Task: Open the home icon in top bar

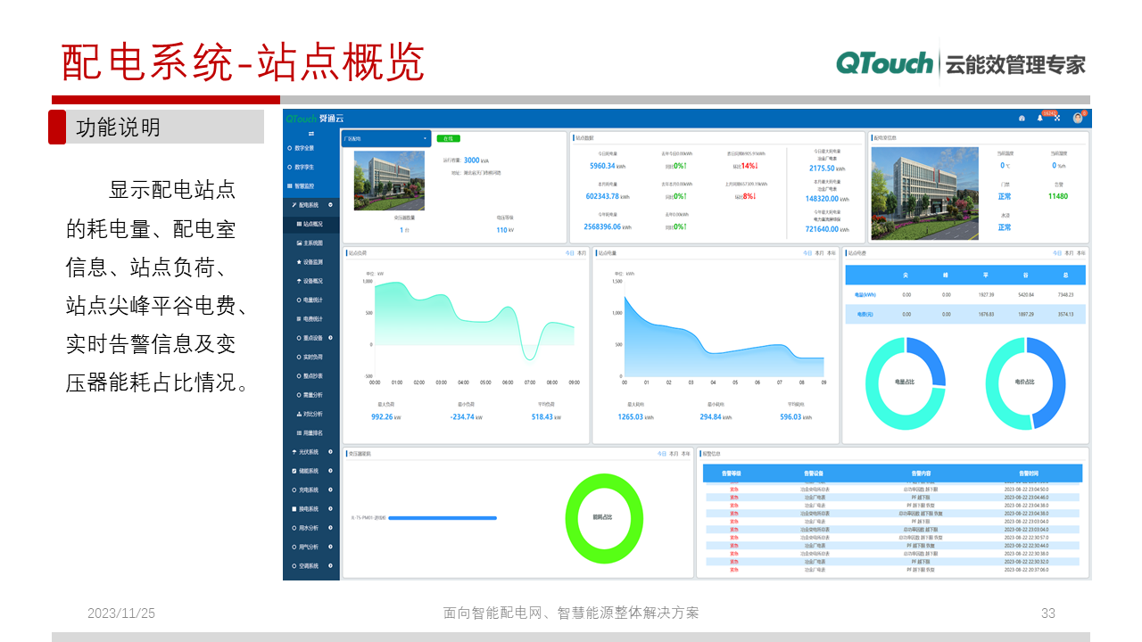Action: coord(1022,118)
